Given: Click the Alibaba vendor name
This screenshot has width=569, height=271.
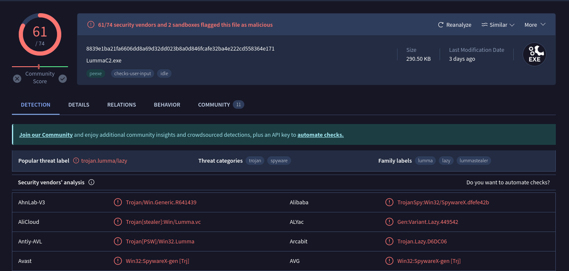Looking at the screenshot, I should point(299,202).
